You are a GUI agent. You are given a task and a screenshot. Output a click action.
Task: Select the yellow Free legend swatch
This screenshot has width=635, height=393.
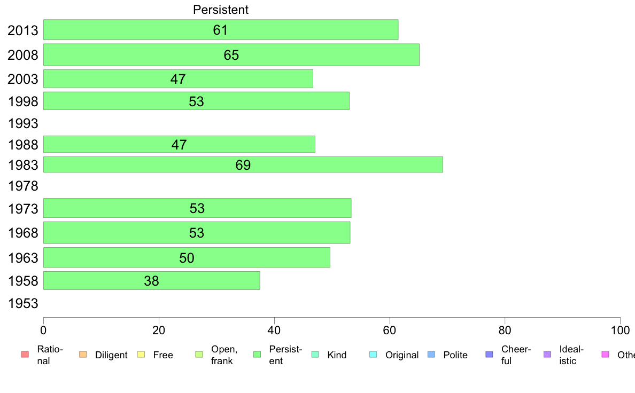[x=141, y=355]
